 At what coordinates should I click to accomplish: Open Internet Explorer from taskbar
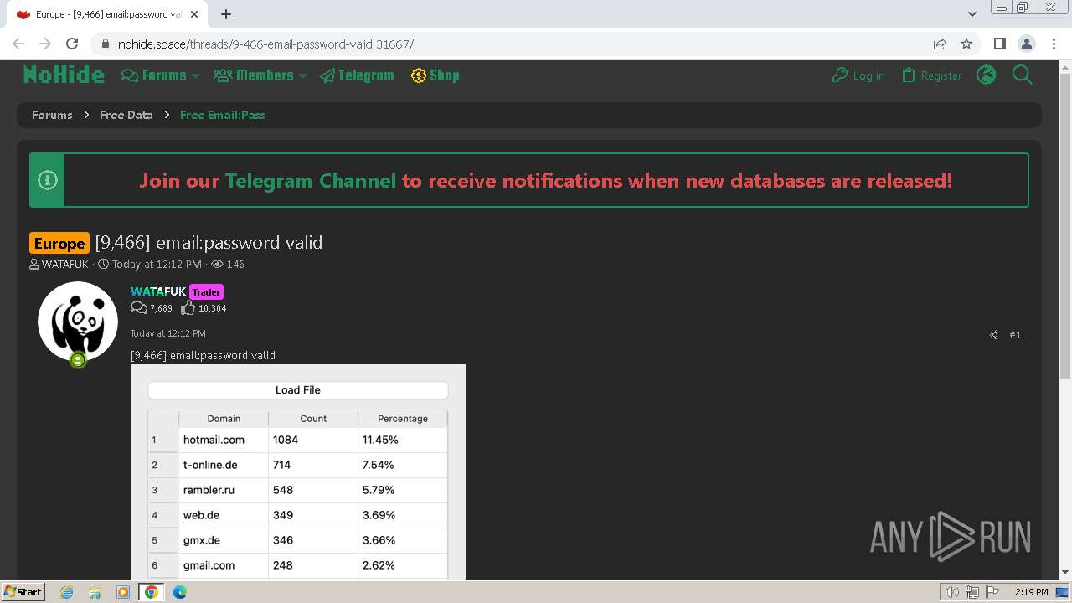(67, 592)
